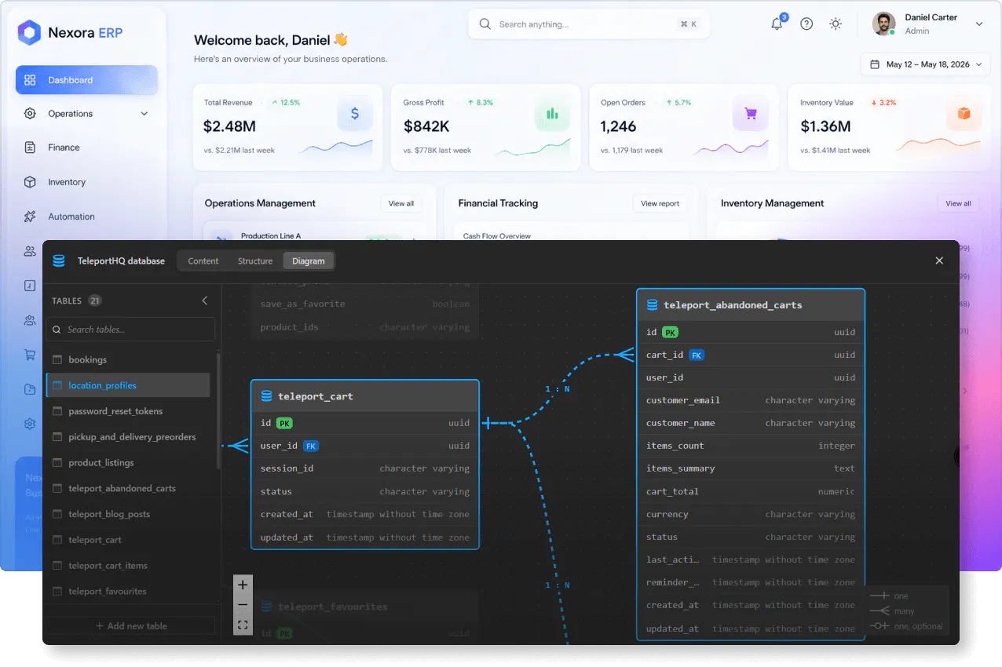
Task: Click View all for Inventory Management
Action: tap(958, 203)
